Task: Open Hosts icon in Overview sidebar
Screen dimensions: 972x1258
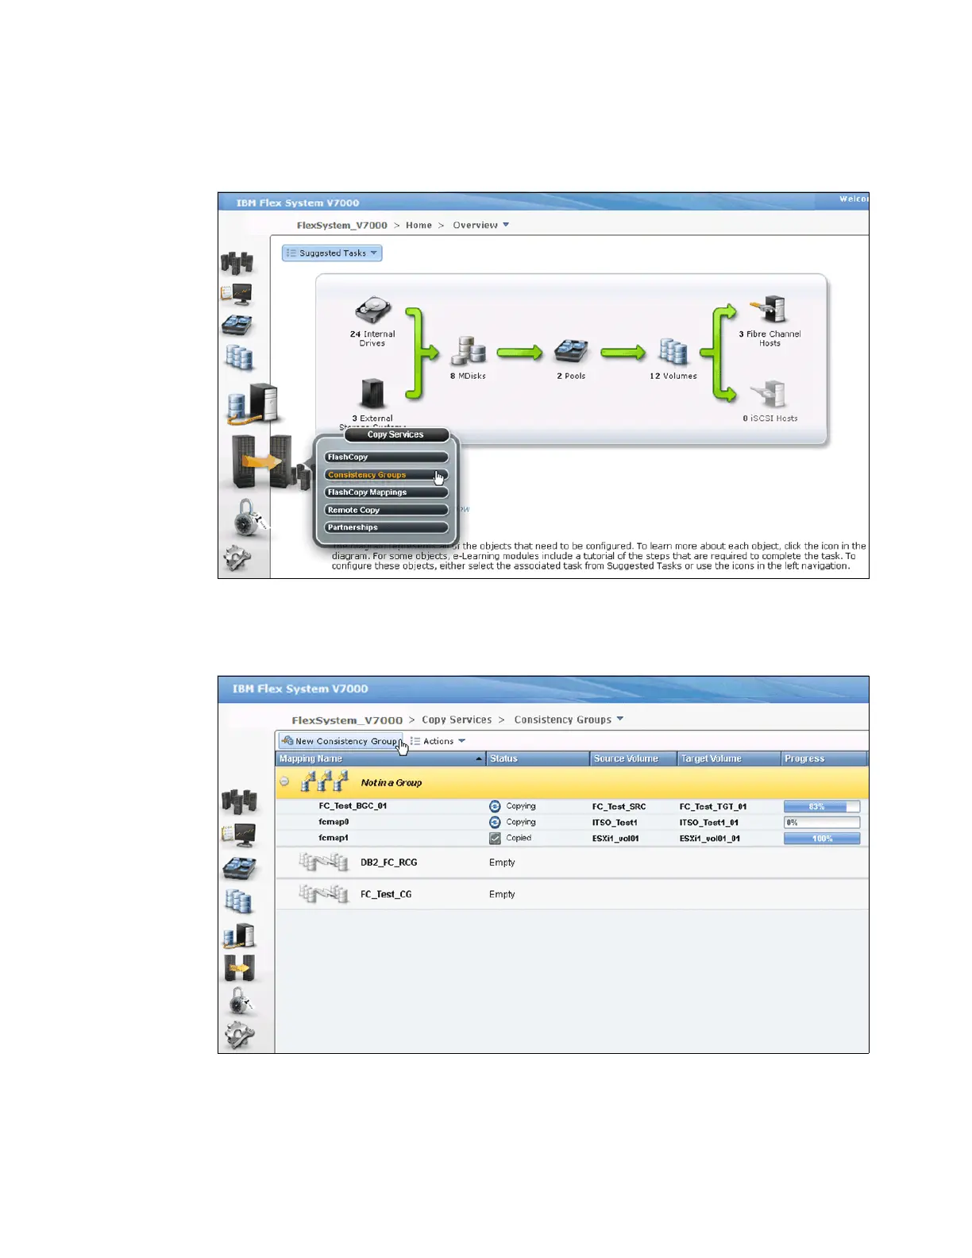Action: click(253, 403)
